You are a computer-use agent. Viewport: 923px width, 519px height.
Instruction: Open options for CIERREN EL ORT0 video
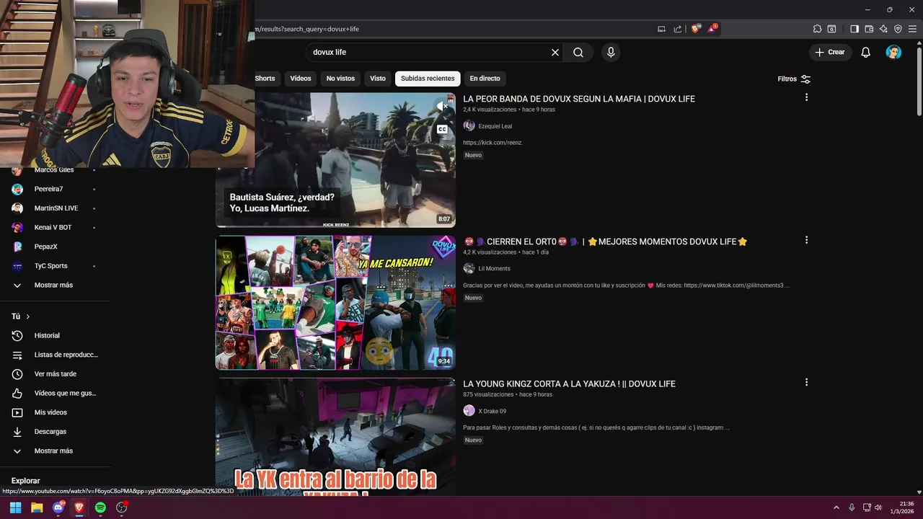click(x=806, y=240)
